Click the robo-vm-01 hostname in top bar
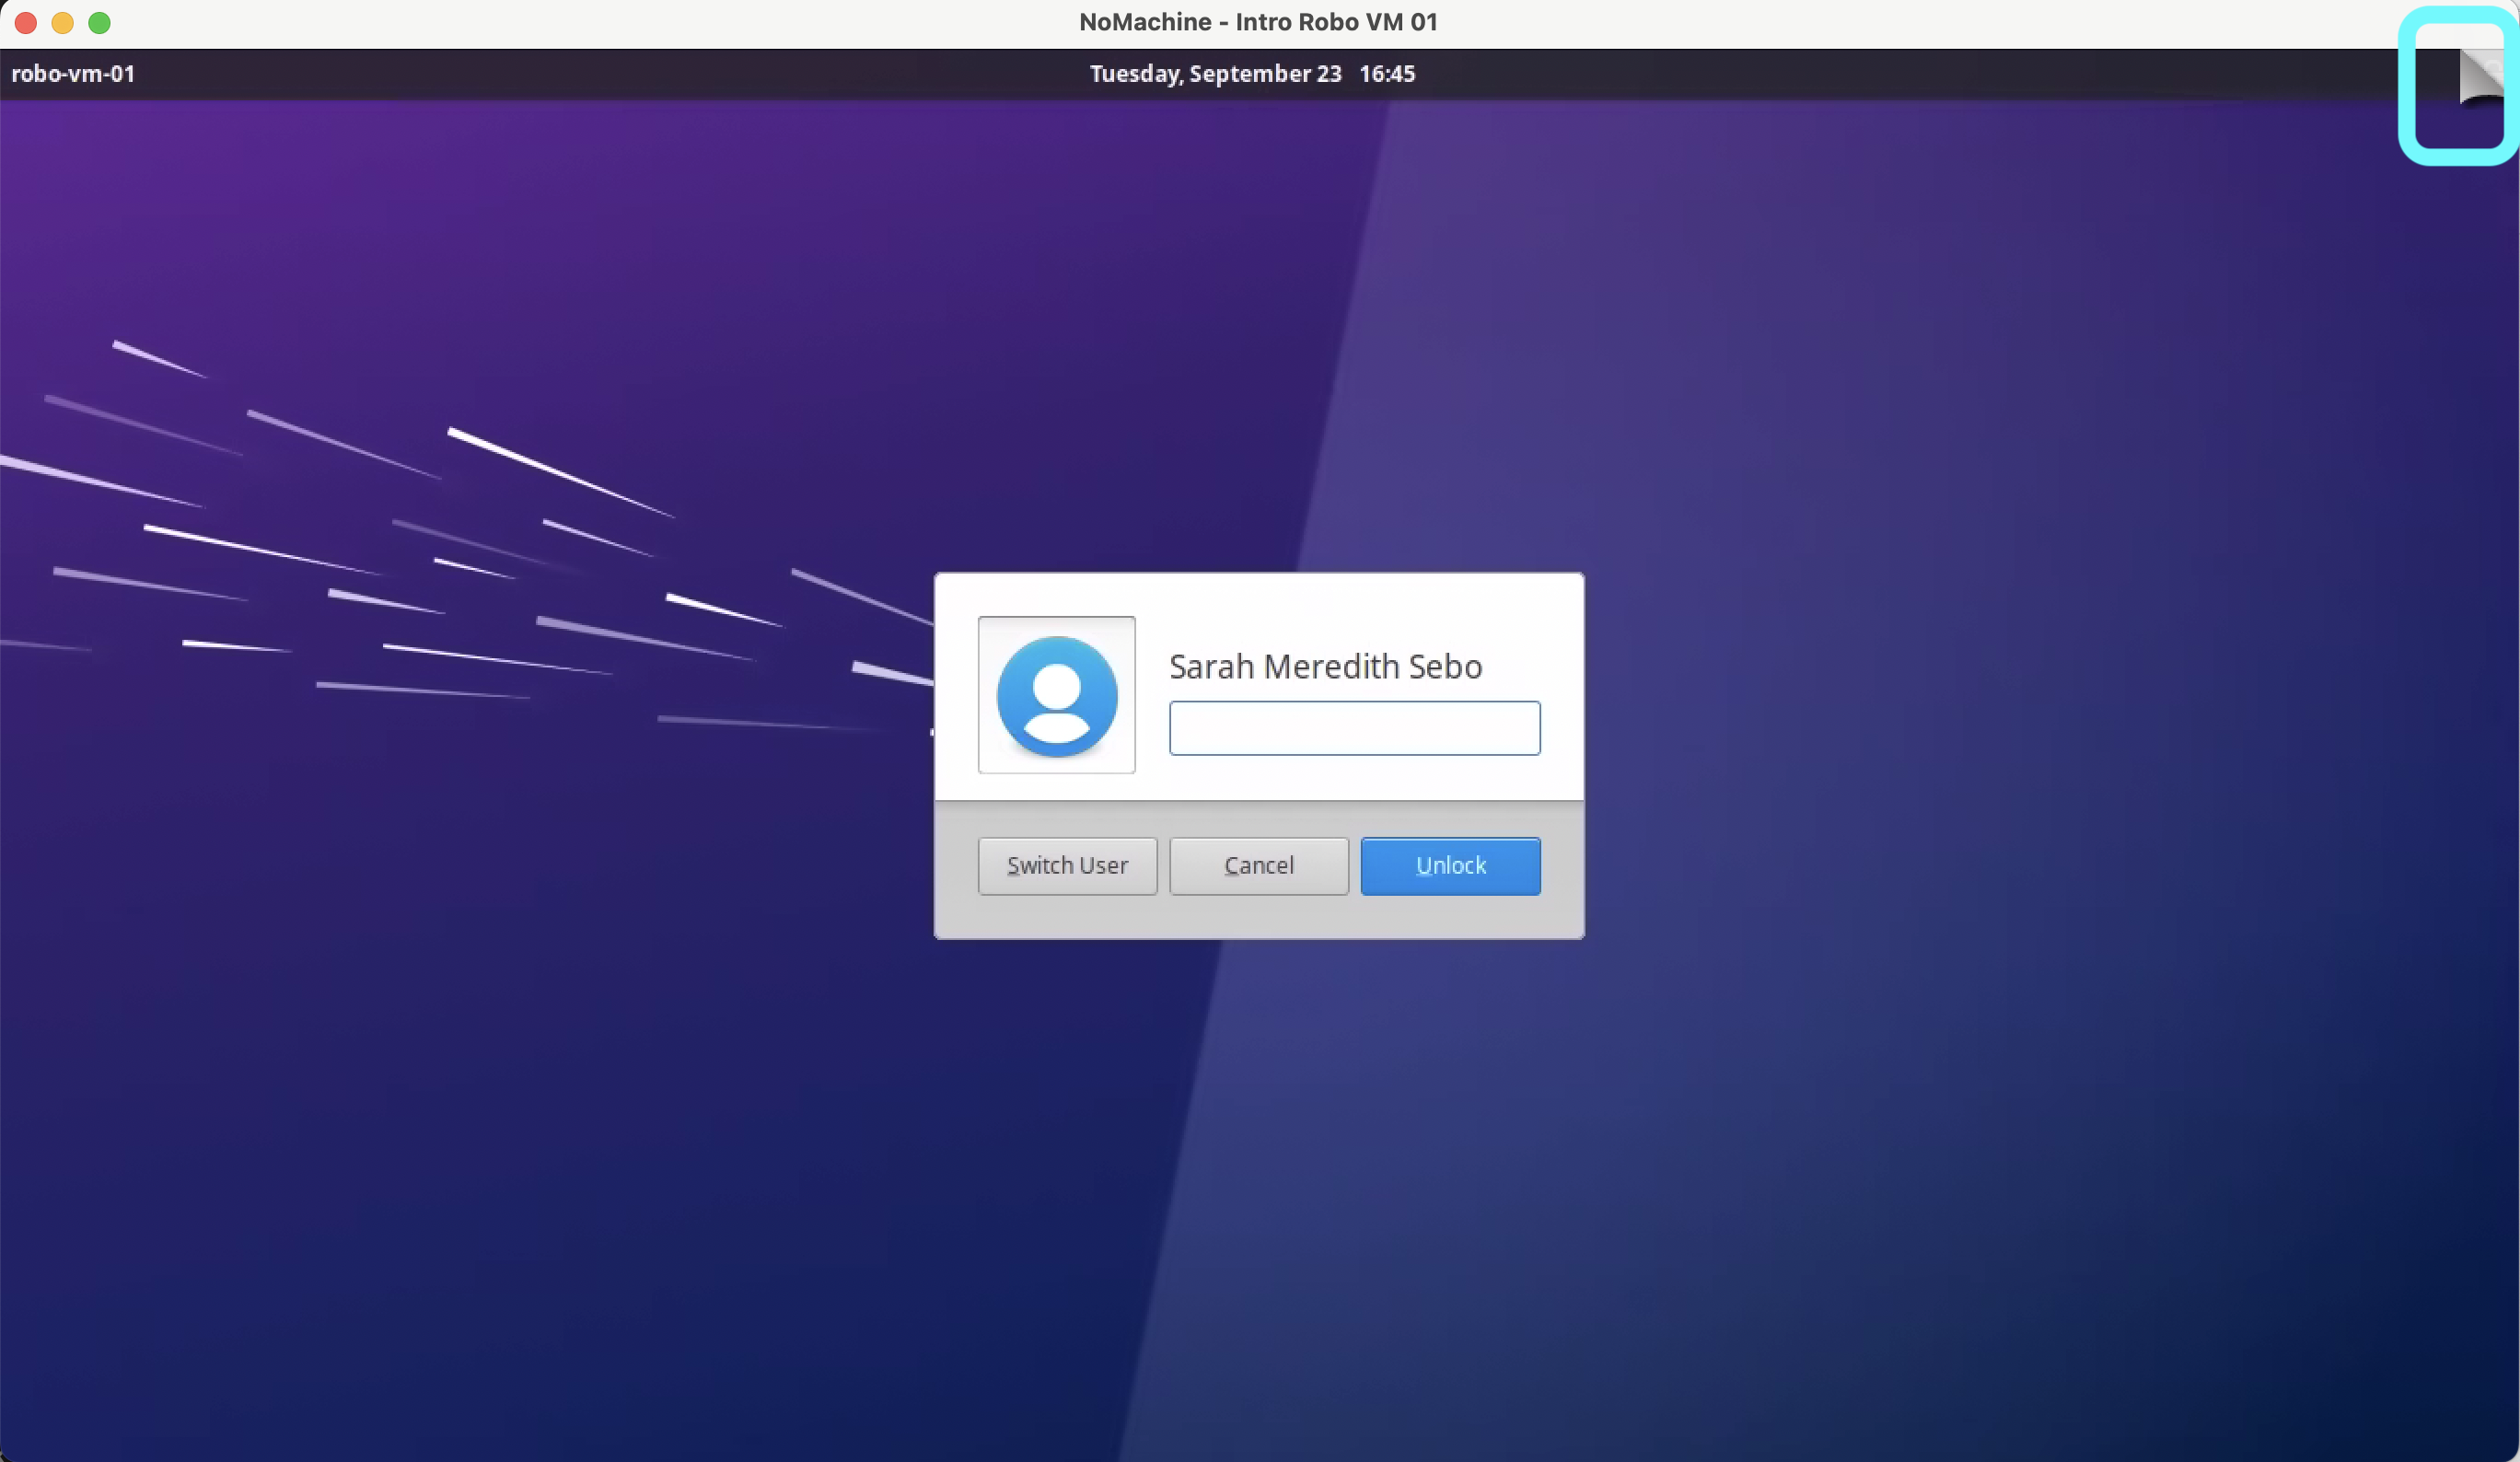This screenshot has width=2520, height=1462. (73, 73)
